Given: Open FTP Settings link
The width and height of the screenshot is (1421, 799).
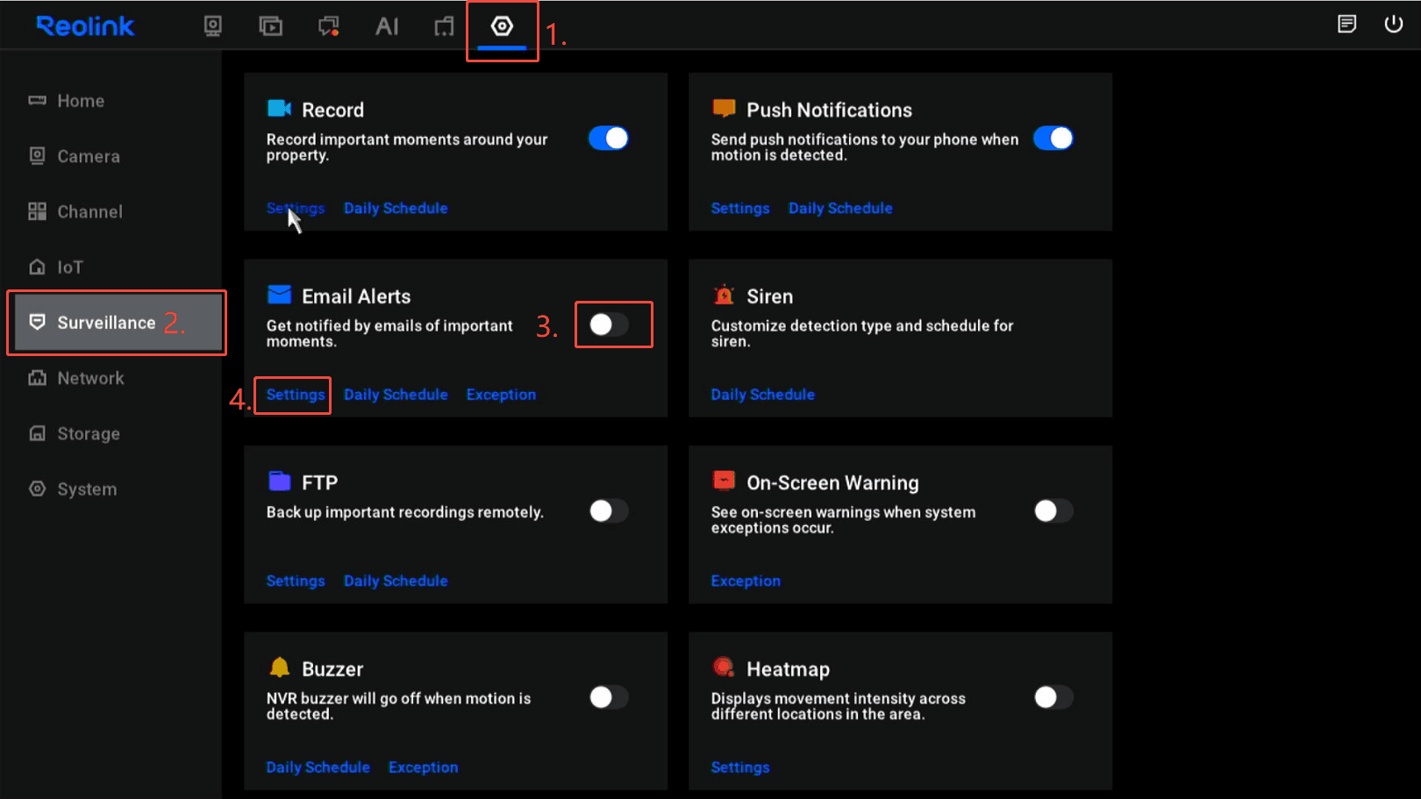Looking at the screenshot, I should 296,581.
